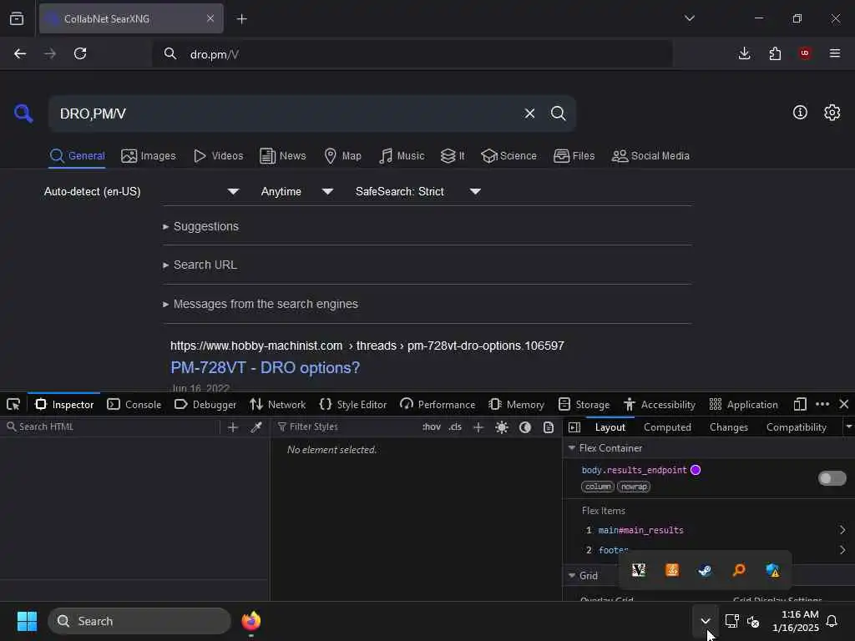This screenshot has height=641, width=855.
Task: Toggle light color scheme simulation
Action: 502,427
